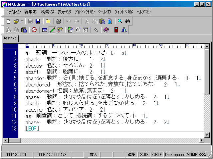Open the プロジェクト(P) menu
The height and width of the screenshot is (159, 213).
pos(85,12)
